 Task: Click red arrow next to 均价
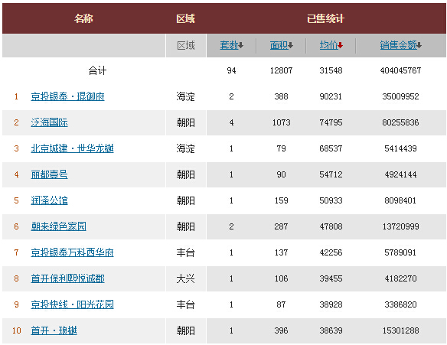(341, 45)
